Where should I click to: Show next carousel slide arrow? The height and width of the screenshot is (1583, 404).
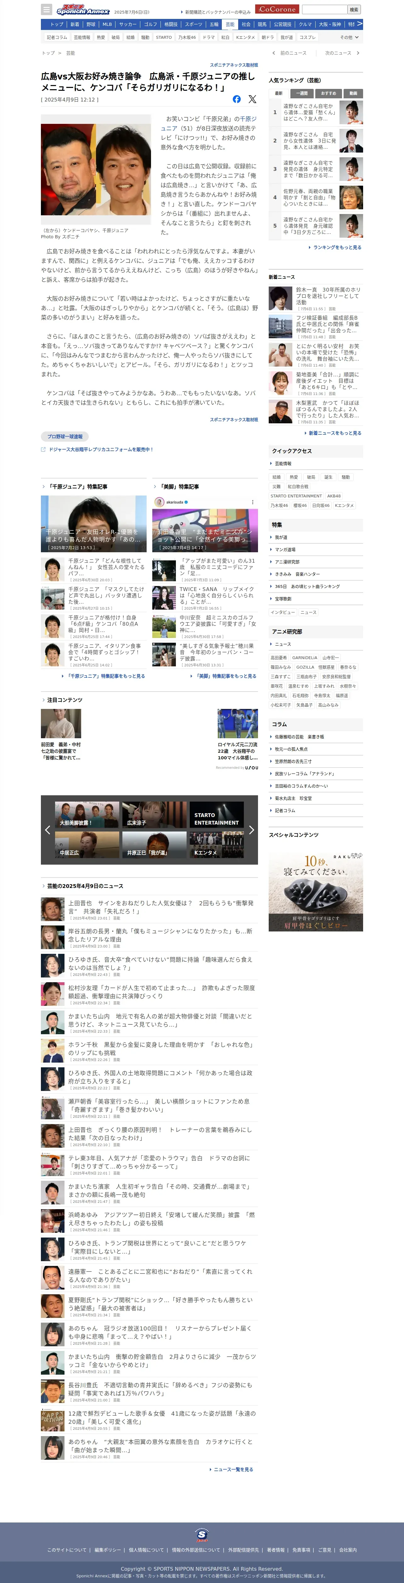pyautogui.click(x=251, y=830)
